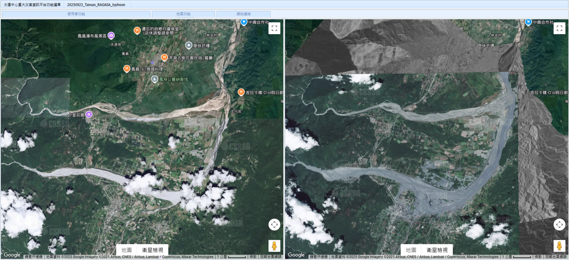Viewport: 569px width, 260px height.
Task: Toggle fullscreen on the left map
Action: (x=274, y=28)
